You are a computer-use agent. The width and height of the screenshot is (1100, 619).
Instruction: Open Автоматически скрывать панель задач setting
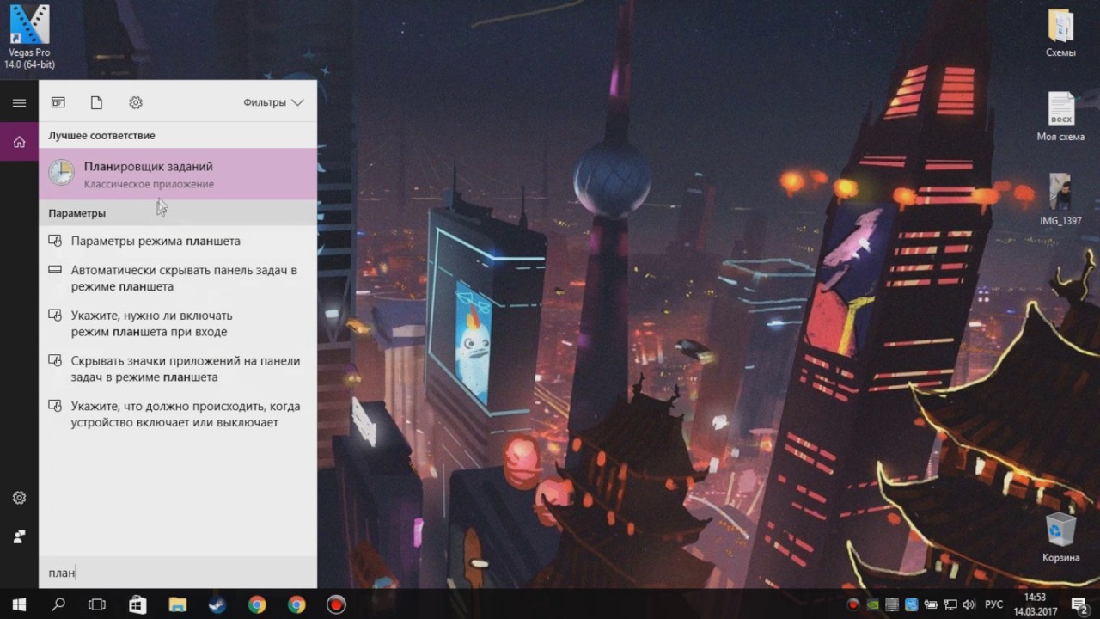click(178, 278)
